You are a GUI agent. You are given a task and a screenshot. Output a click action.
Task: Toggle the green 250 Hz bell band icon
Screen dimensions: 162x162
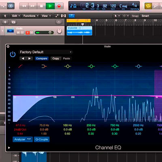(x=91, y=66)
